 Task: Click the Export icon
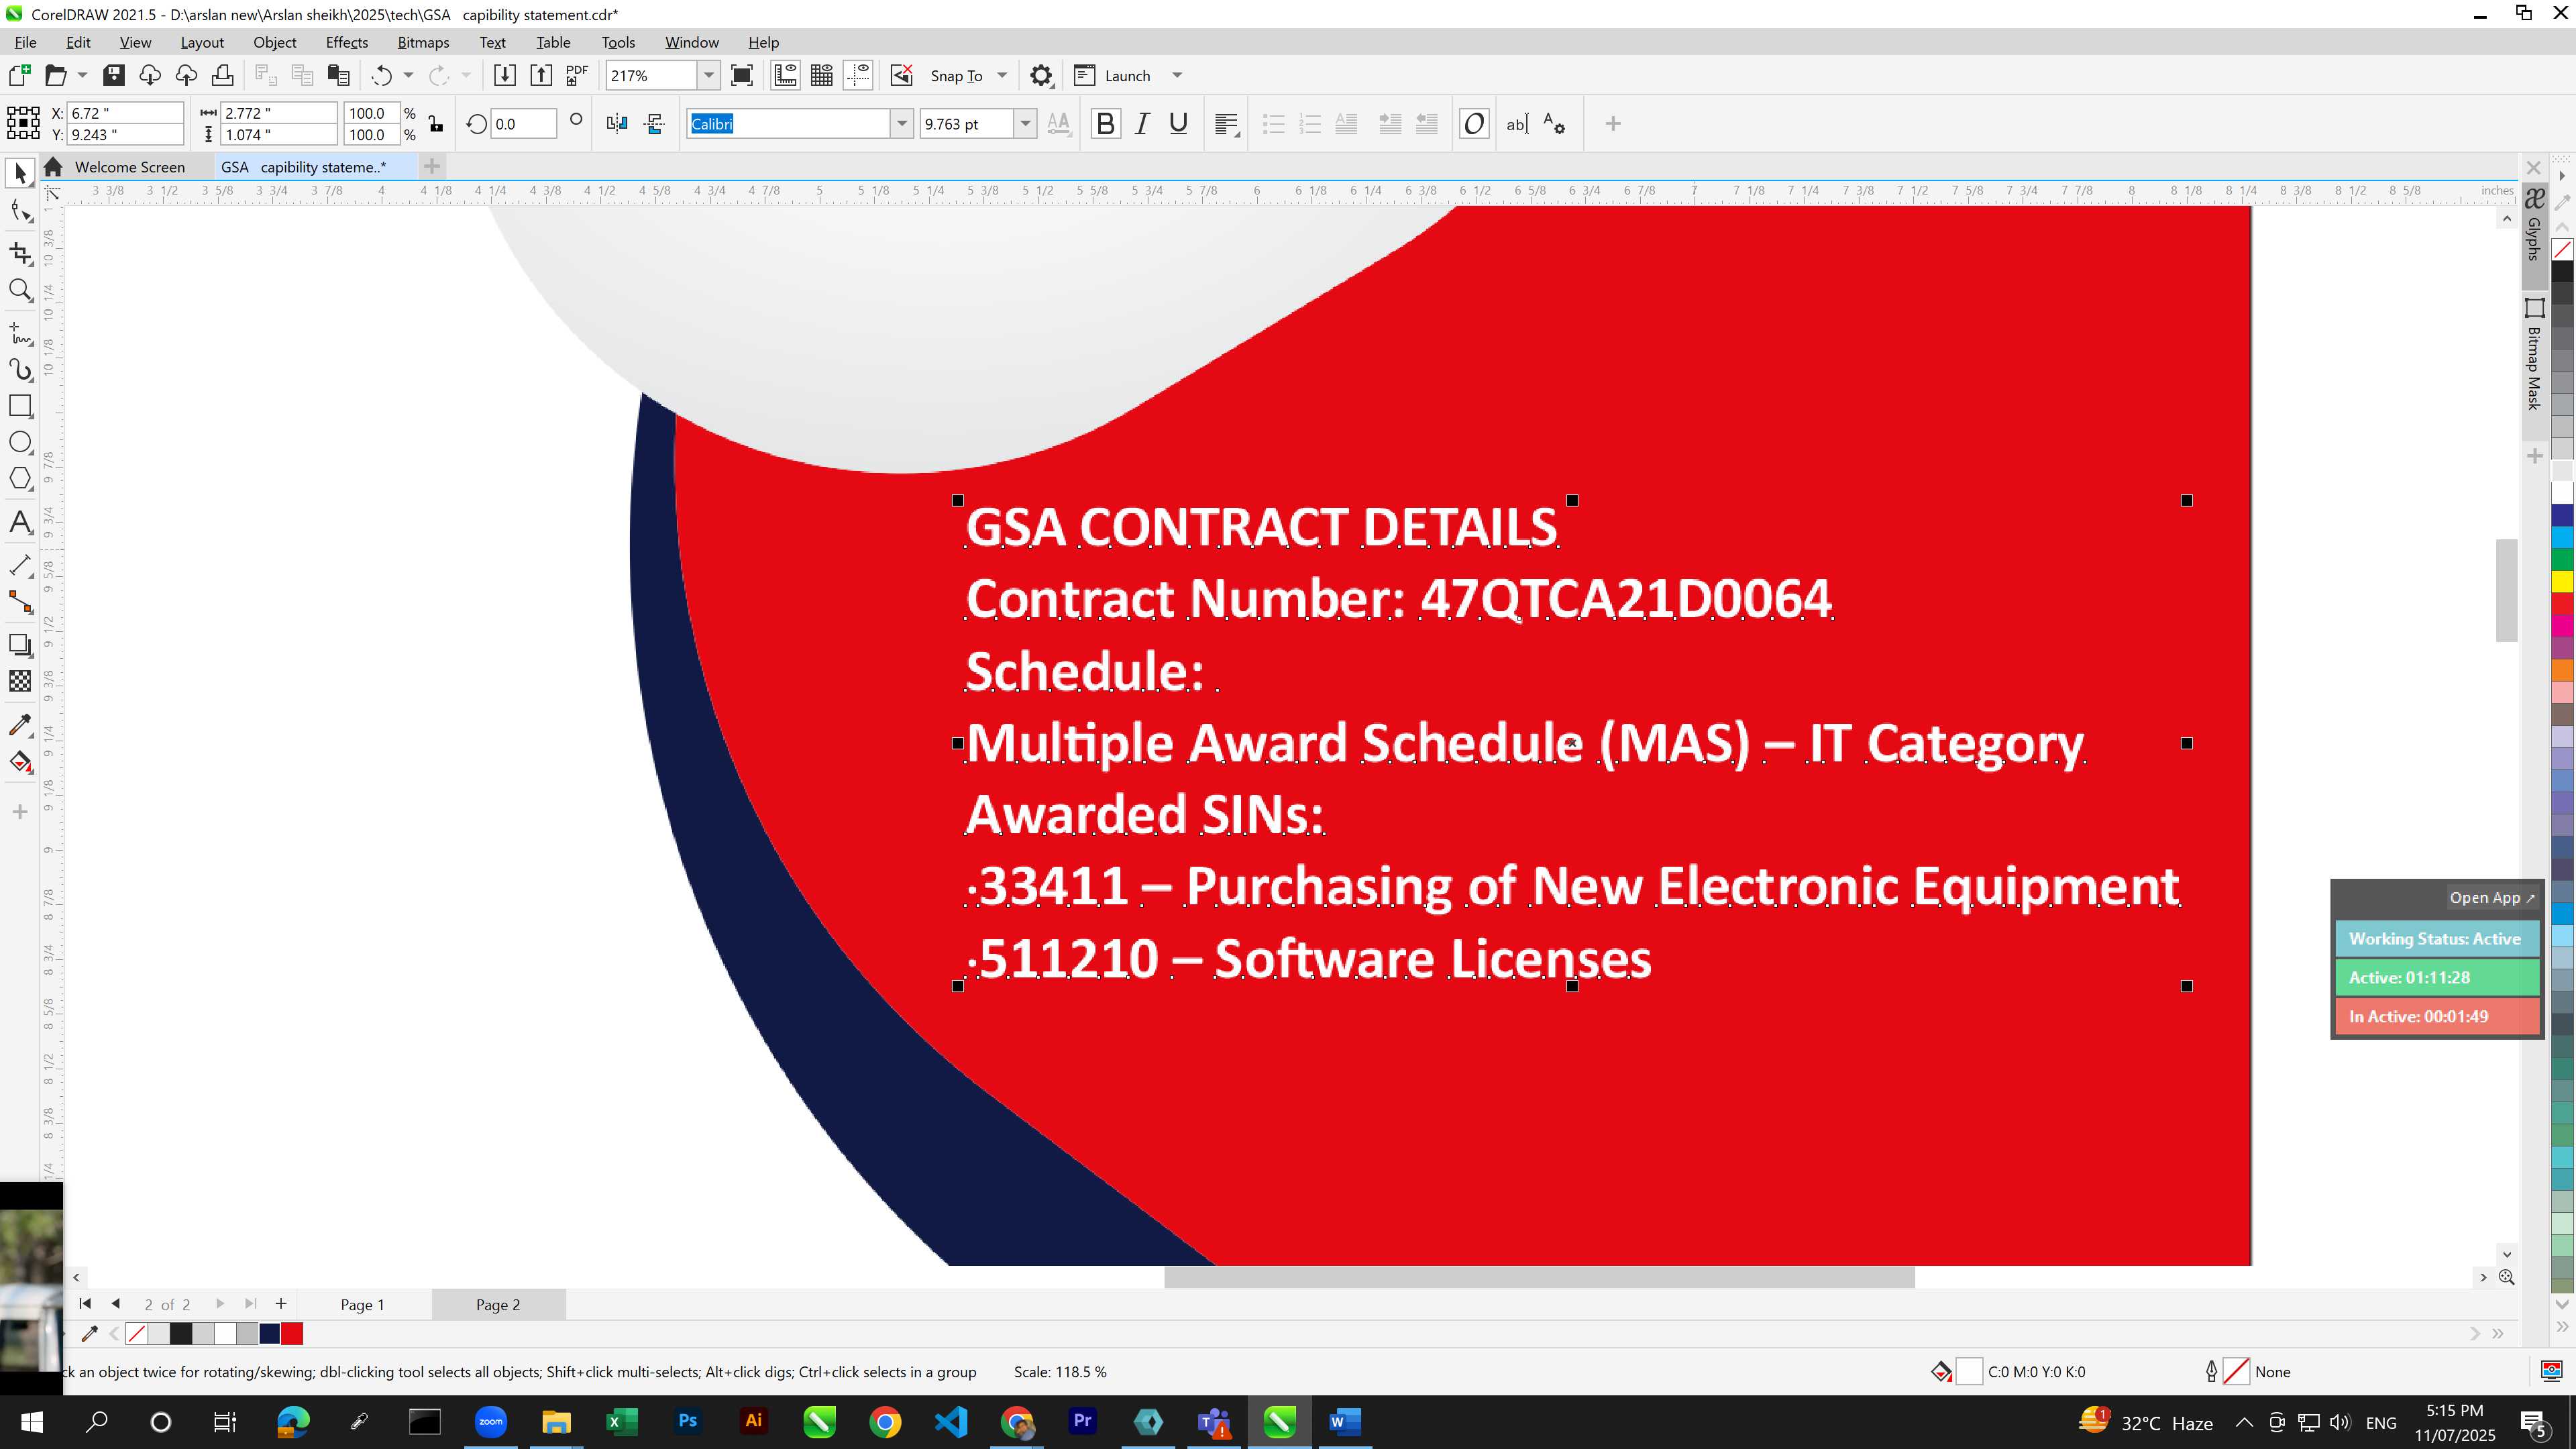click(541, 75)
